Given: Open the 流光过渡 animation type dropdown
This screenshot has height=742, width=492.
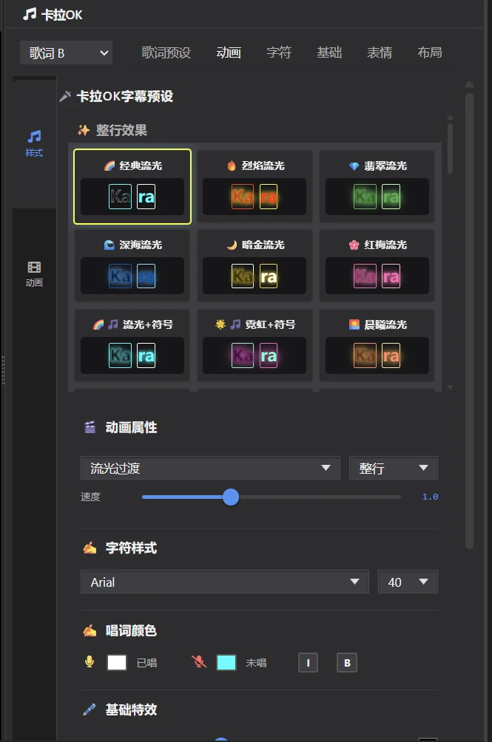Looking at the screenshot, I should pos(210,468).
